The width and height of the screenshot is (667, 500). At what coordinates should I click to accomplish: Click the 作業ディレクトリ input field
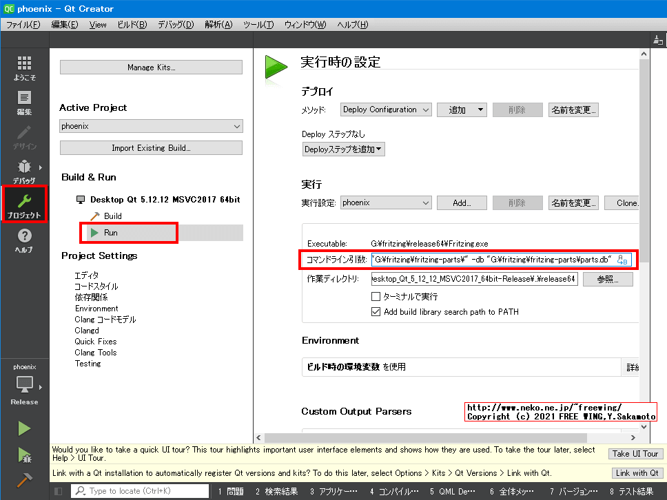[474, 280]
